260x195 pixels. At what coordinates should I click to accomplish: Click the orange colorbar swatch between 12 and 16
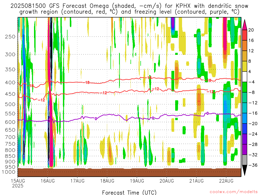pos(245,46)
